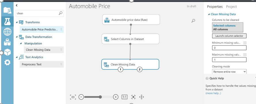Collapse the Transforms category
Image resolution: width=256 pixels, height=104 pixels.
(17, 22)
